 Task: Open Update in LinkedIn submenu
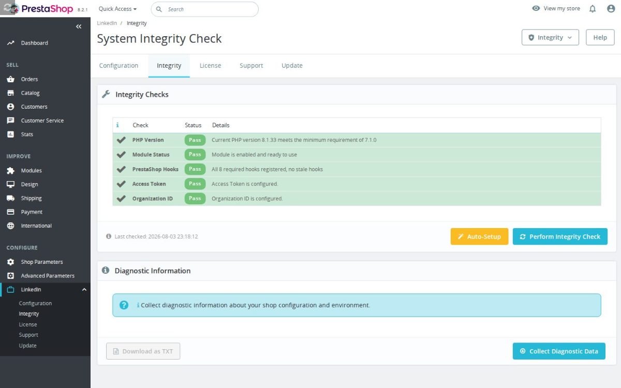click(27, 346)
